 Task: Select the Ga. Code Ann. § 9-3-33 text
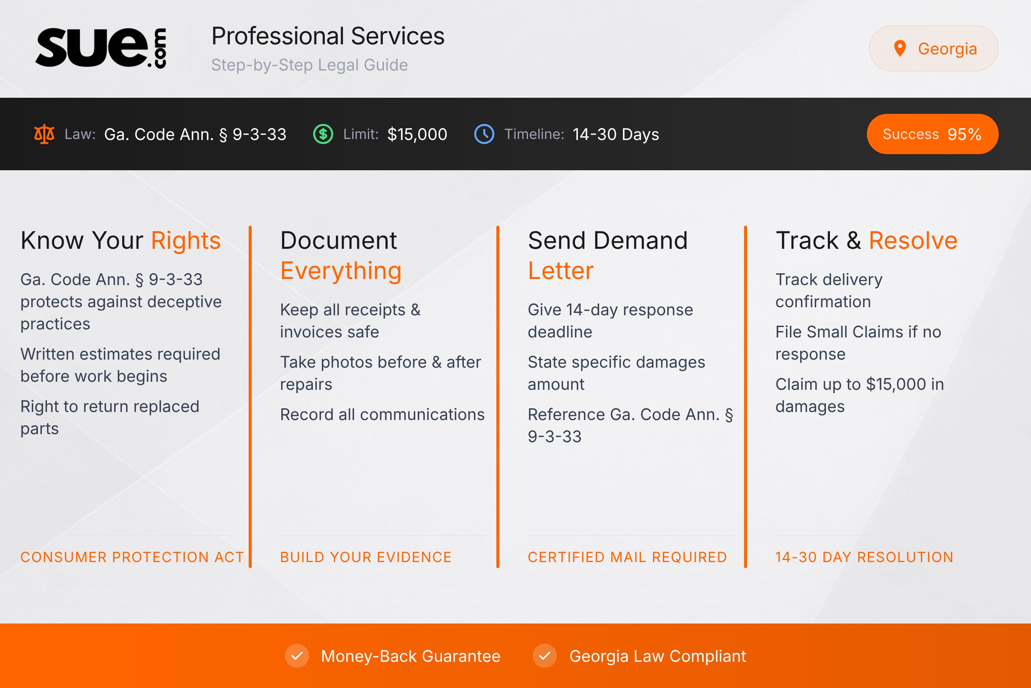click(x=195, y=134)
